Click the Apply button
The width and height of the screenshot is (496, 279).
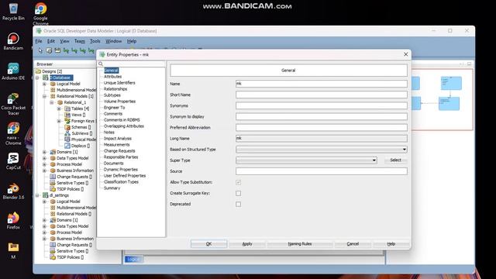click(x=247, y=244)
